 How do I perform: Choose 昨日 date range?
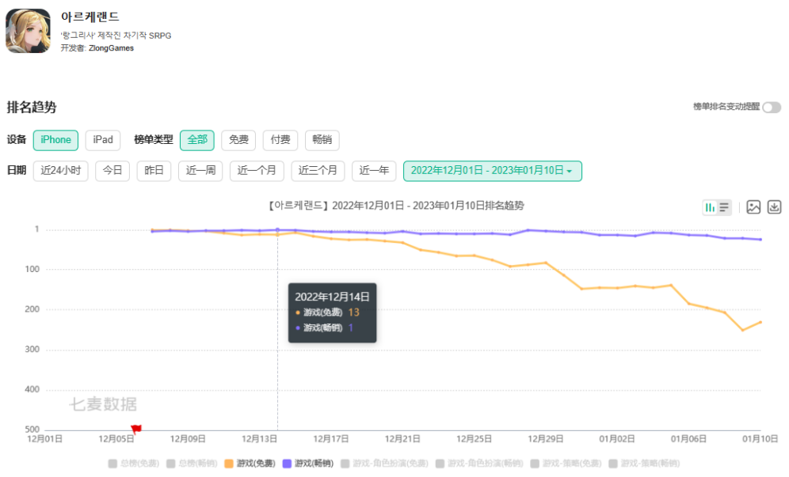pos(154,171)
